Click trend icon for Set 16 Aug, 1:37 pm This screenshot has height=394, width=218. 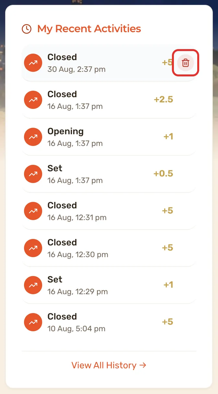coord(33,174)
